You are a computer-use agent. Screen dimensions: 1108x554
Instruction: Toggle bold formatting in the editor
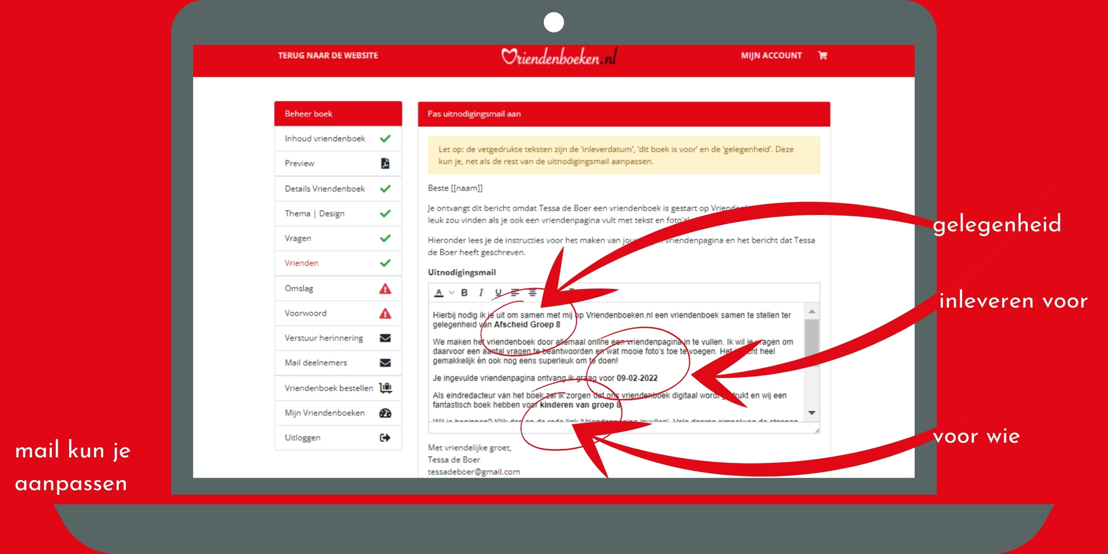[464, 293]
